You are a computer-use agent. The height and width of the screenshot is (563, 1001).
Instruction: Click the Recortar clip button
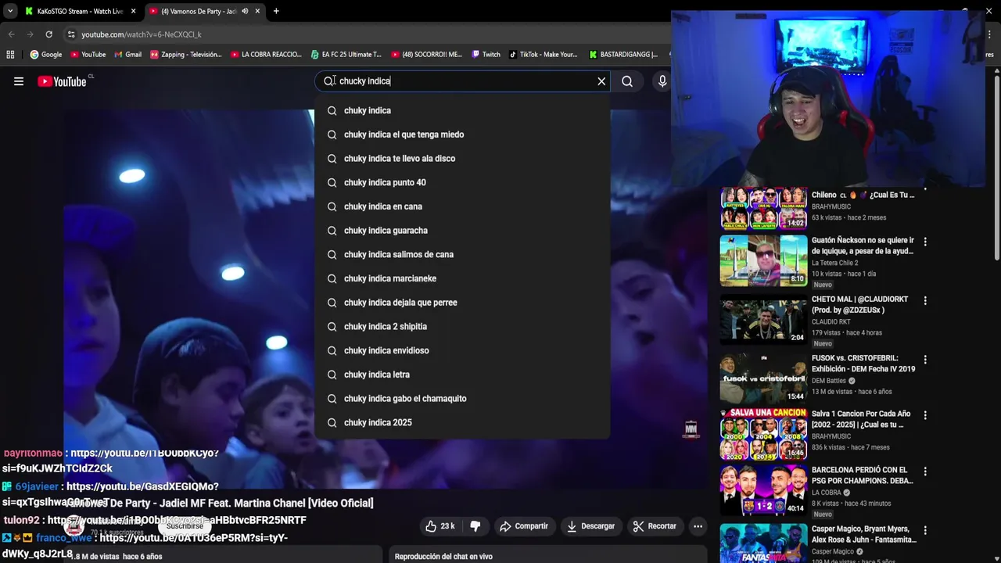coord(655,526)
